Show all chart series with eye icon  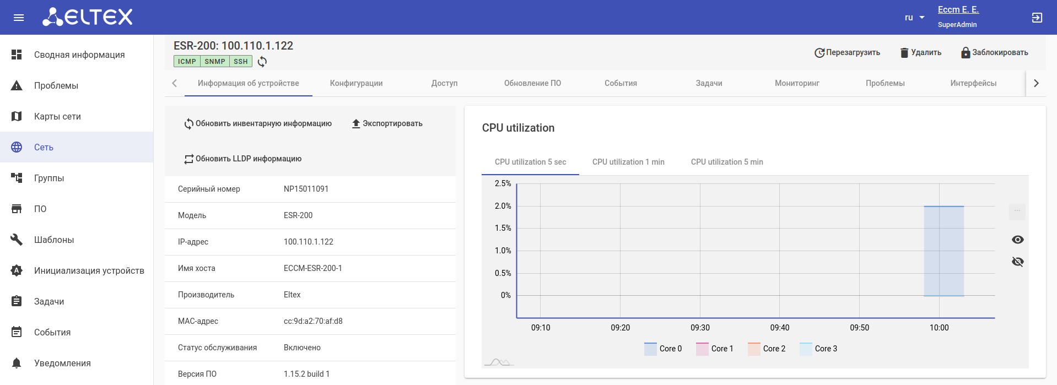(1017, 240)
